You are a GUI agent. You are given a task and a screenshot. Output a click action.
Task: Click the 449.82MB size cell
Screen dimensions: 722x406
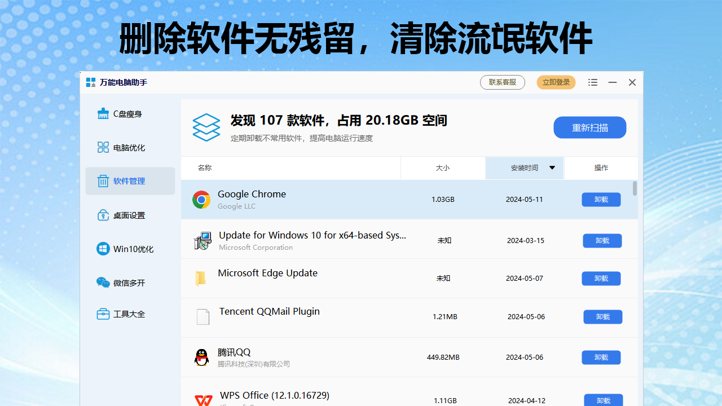click(x=443, y=358)
